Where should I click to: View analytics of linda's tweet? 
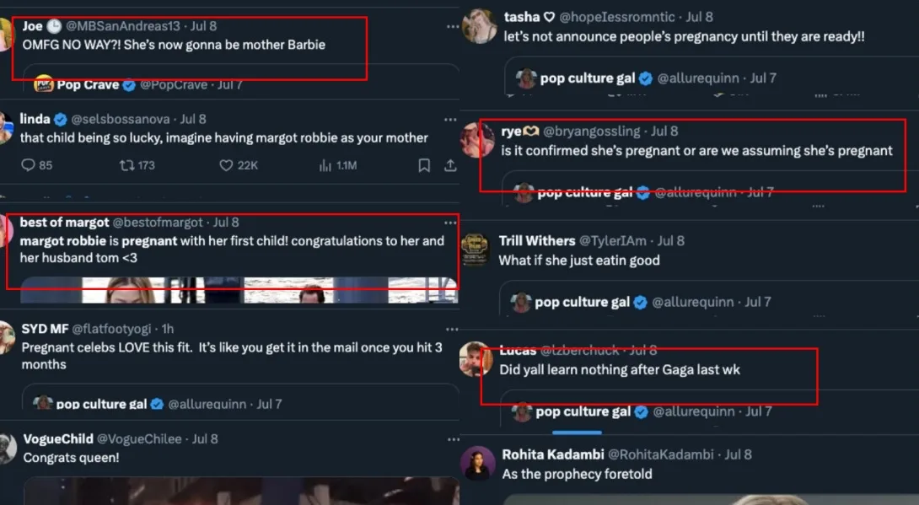coord(325,165)
